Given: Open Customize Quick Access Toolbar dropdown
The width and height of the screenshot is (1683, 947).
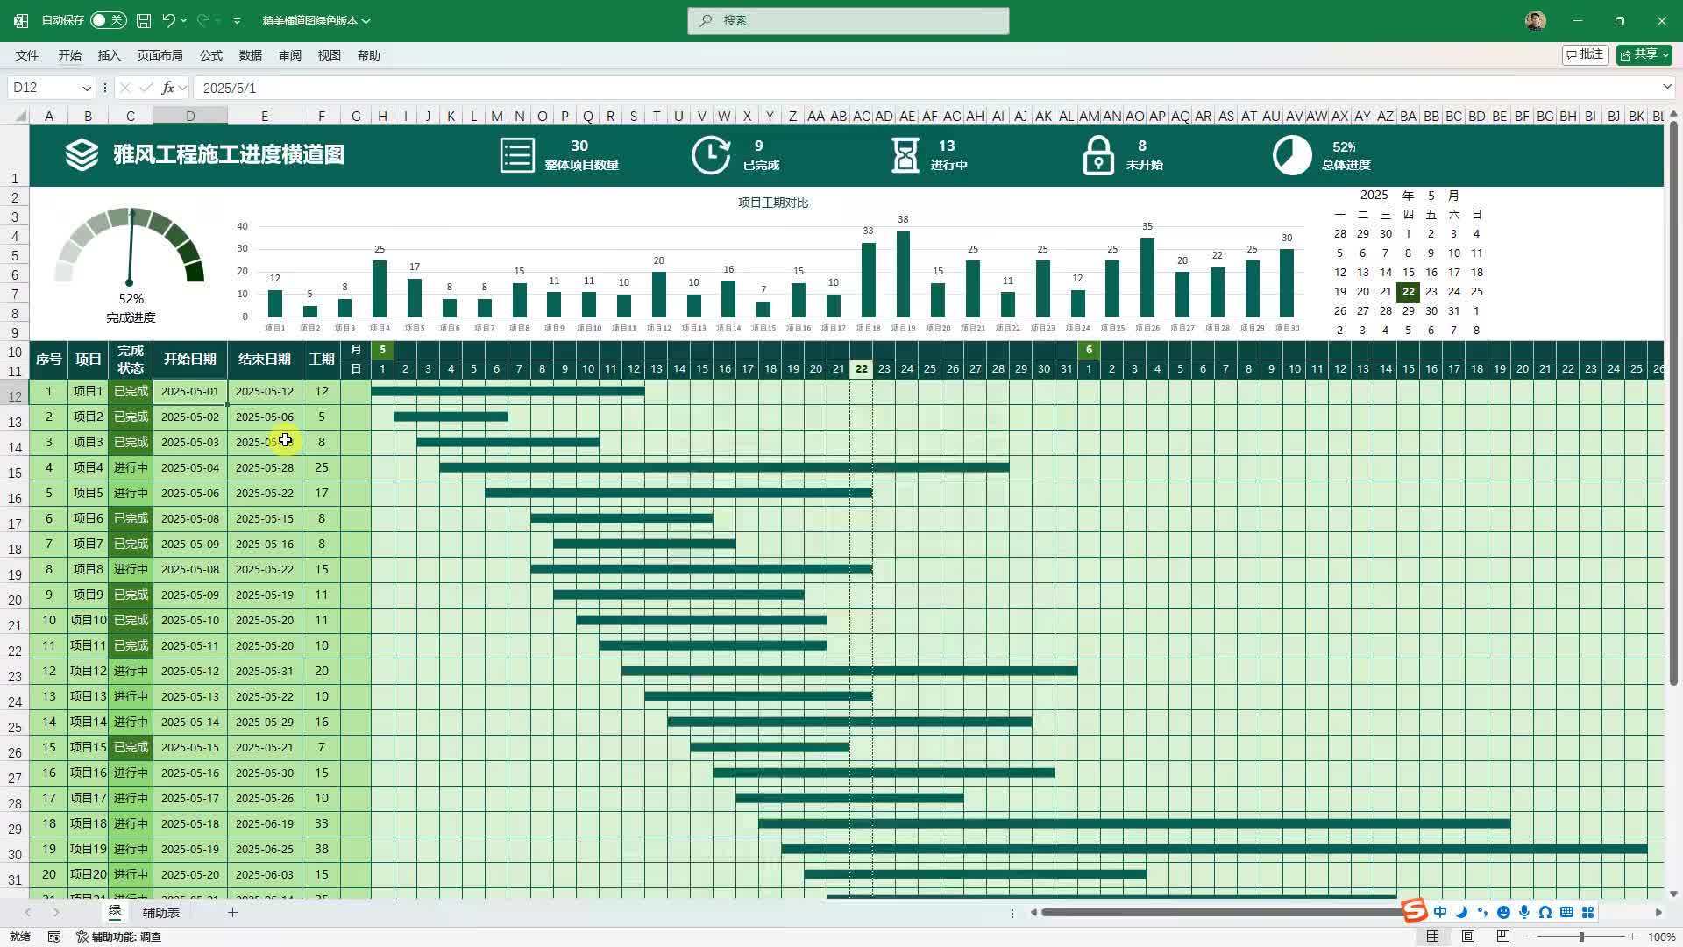Looking at the screenshot, I should [237, 21].
